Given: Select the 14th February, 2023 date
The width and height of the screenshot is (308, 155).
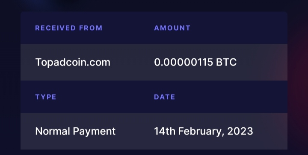Looking at the screenshot, I should [204, 131].
